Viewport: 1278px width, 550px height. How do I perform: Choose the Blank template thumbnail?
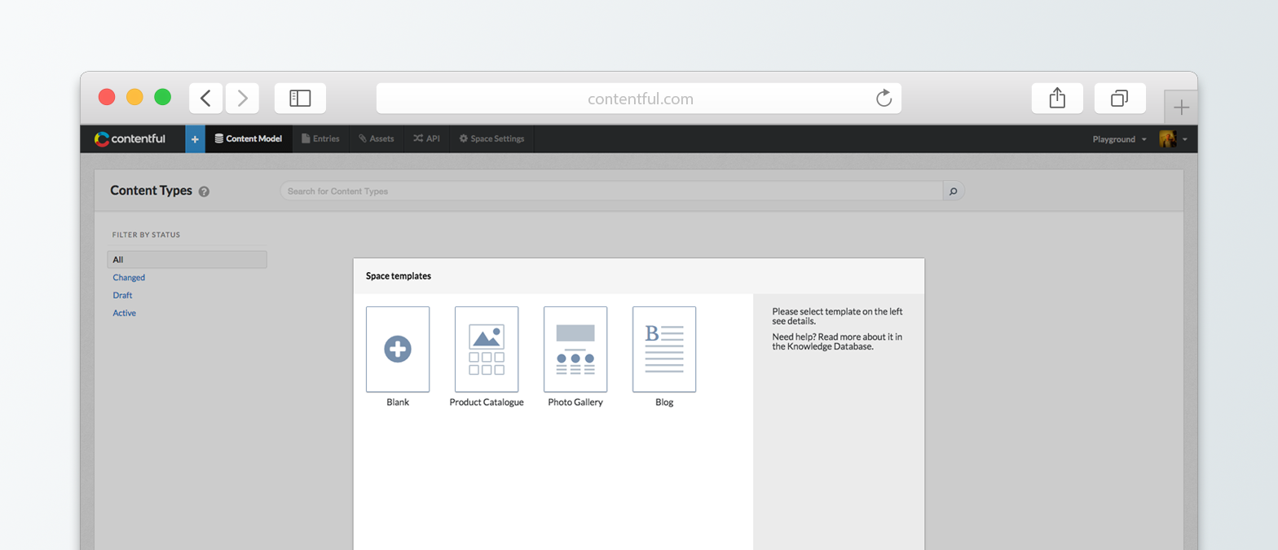pyautogui.click(x=398, y=350)
